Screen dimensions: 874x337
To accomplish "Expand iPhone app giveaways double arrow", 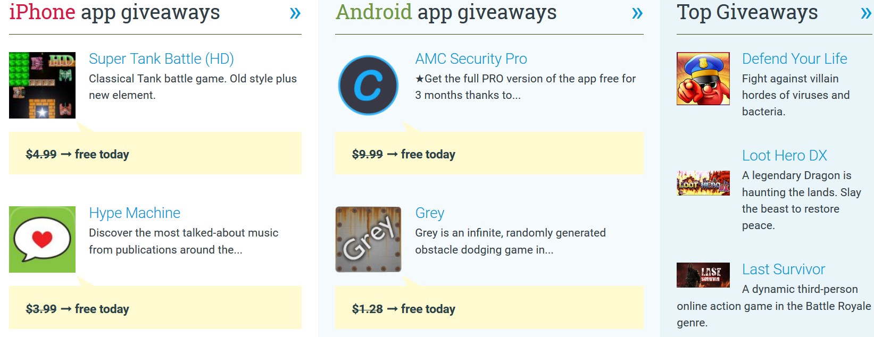I will (x=295, y=13).
